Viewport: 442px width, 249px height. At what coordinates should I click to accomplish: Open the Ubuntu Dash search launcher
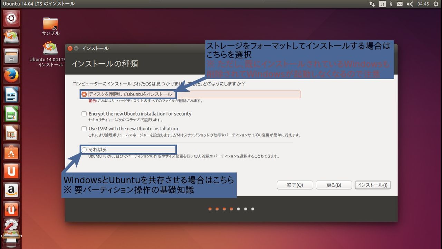click(11, 18)
